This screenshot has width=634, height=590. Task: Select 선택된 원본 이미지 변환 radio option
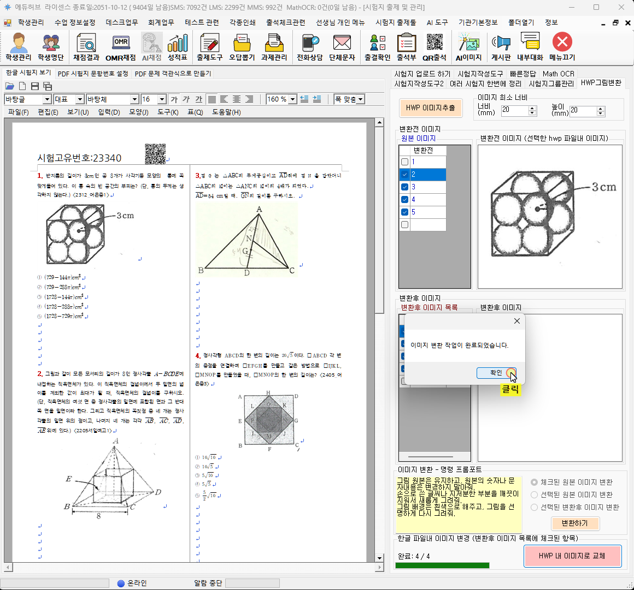535,495
